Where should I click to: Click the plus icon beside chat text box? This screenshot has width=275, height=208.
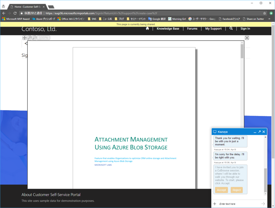tap(215, 204)
